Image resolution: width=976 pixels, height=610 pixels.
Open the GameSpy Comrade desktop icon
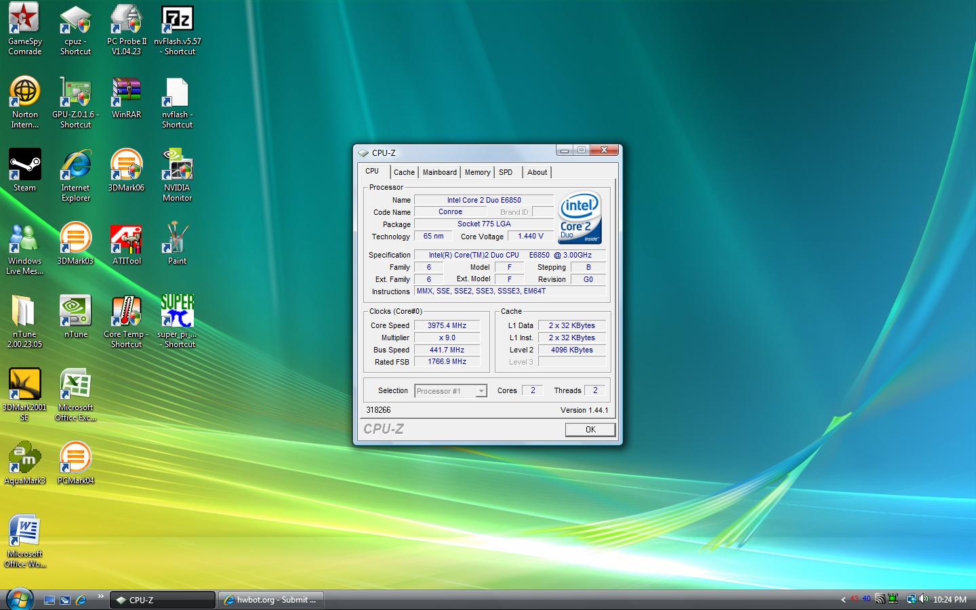pos(24,28)
